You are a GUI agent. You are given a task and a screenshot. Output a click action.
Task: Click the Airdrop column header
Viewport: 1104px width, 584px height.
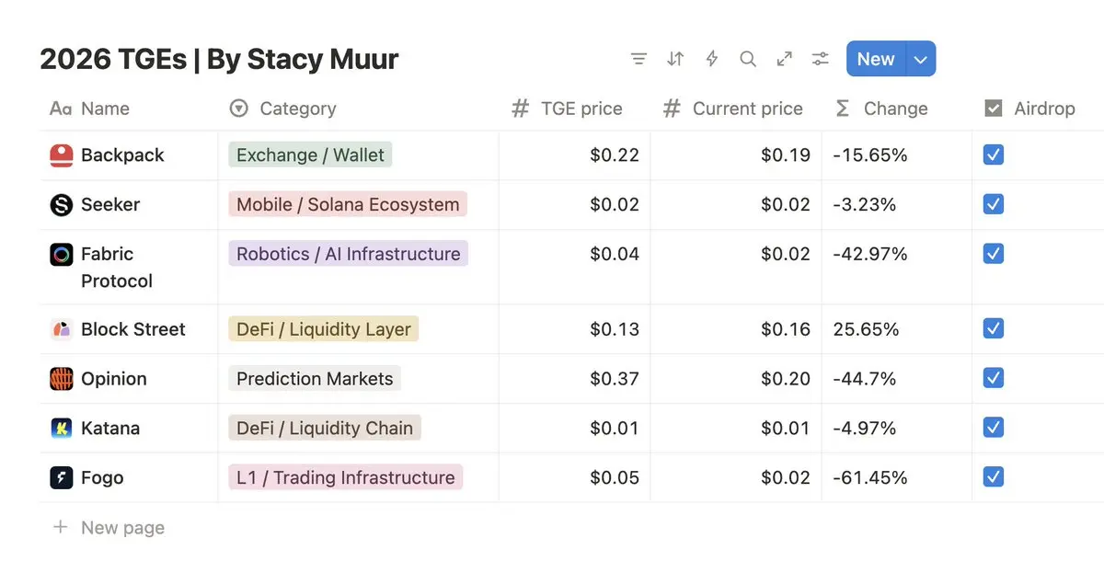tap(1043, 109)
